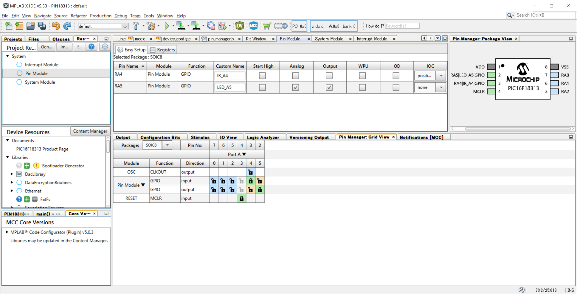Build the project with the hammer icon

136,26
